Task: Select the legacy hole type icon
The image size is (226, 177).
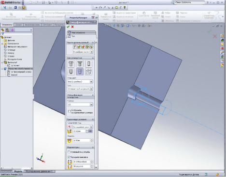Action: (x=89, y=72)
